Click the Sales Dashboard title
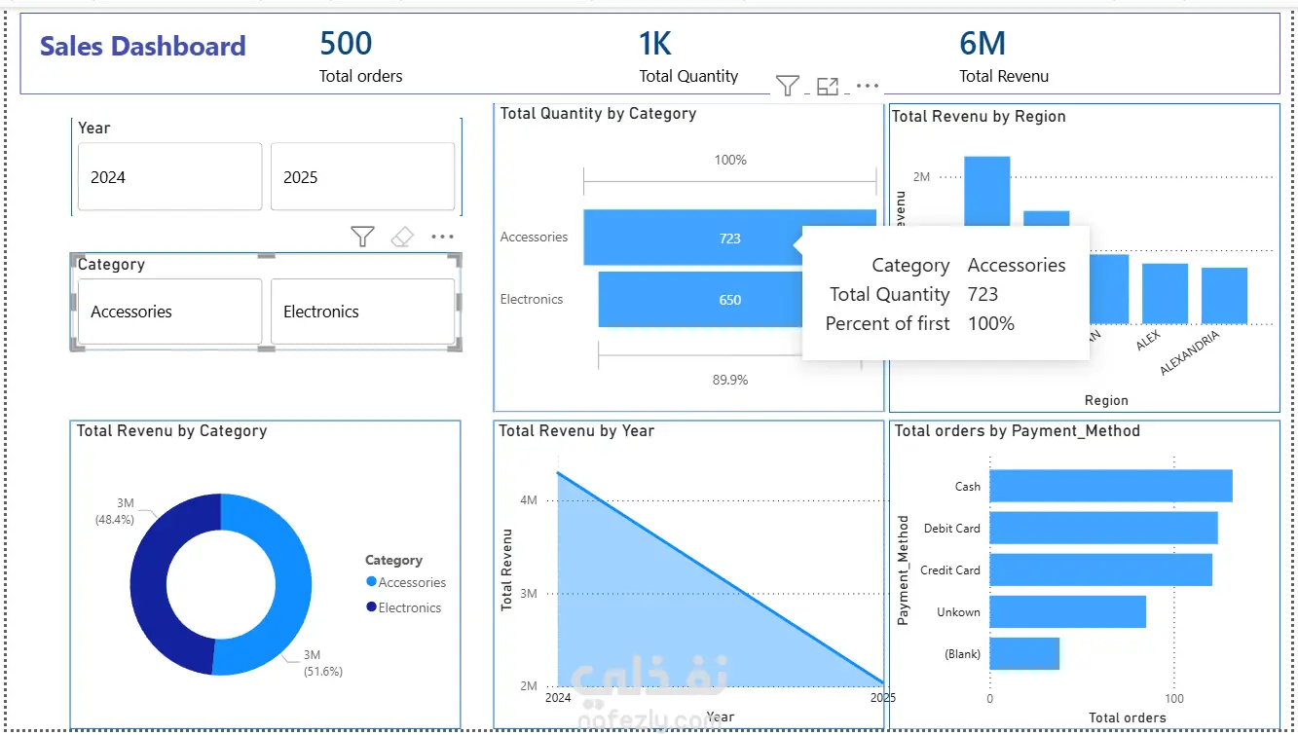This screenshot has width=1298, height=735. click(x=142, y=46)
